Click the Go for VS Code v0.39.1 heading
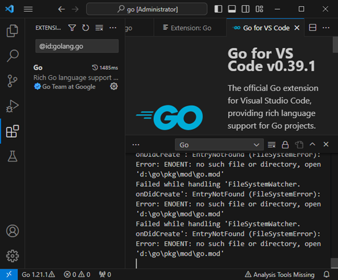The width and height of the screenshot is (338, 280). 271,60
